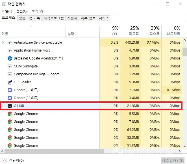
Task: Switch to the 서비스 tab
Action: coord(104,18)
